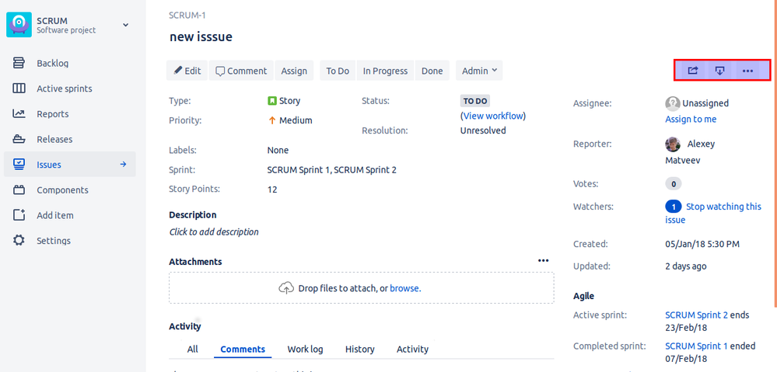This screenshot has height=372, width=777.
Task: Click the browse link to attach files
Action: pos(405,288)
